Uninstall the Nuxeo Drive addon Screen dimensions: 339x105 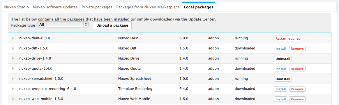click(283, 59)
